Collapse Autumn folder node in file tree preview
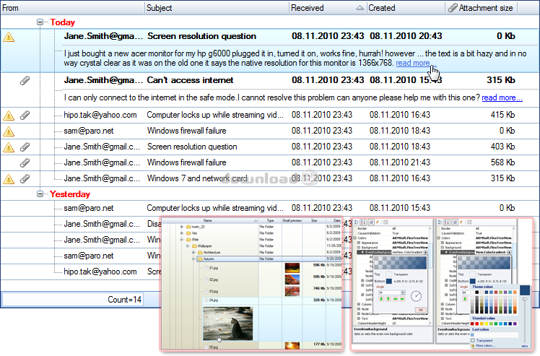 coord(193,259)
